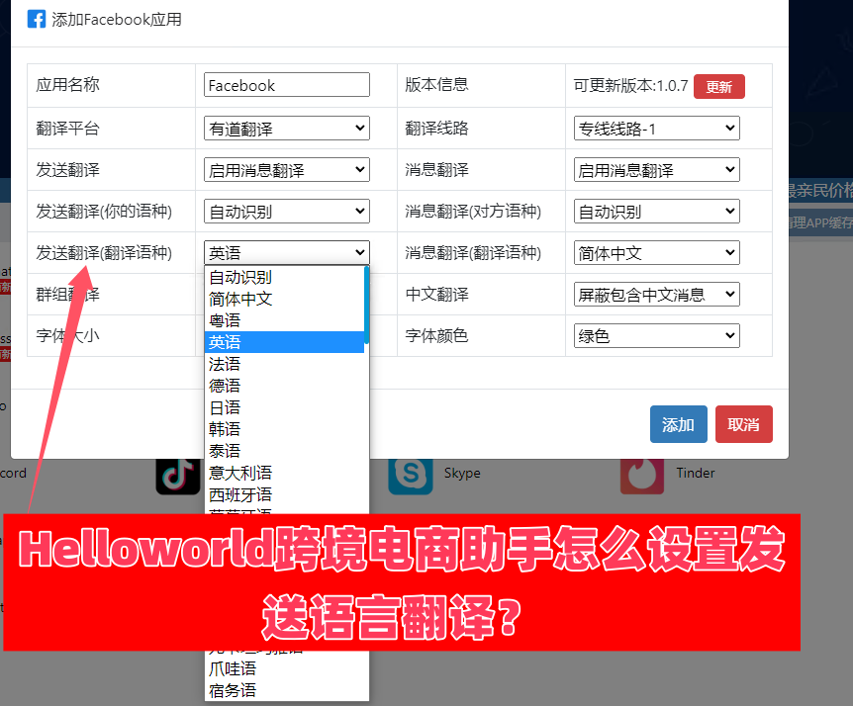Click the blue 添加 button
The image size is (853, 706).
click(679, 424)
